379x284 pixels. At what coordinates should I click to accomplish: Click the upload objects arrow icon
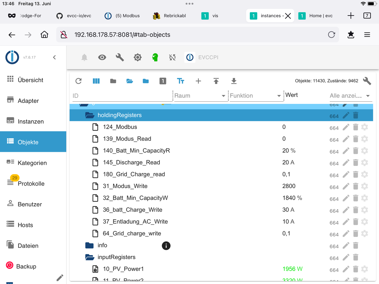click(x=216, y=81)
